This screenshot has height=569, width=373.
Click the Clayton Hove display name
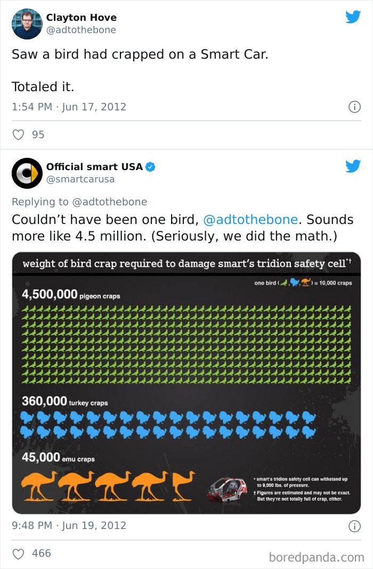81,17
